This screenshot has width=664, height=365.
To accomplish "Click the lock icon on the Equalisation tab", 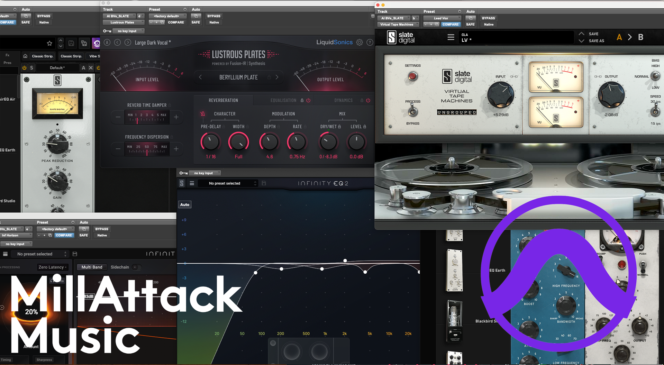I will coord(302,100).
